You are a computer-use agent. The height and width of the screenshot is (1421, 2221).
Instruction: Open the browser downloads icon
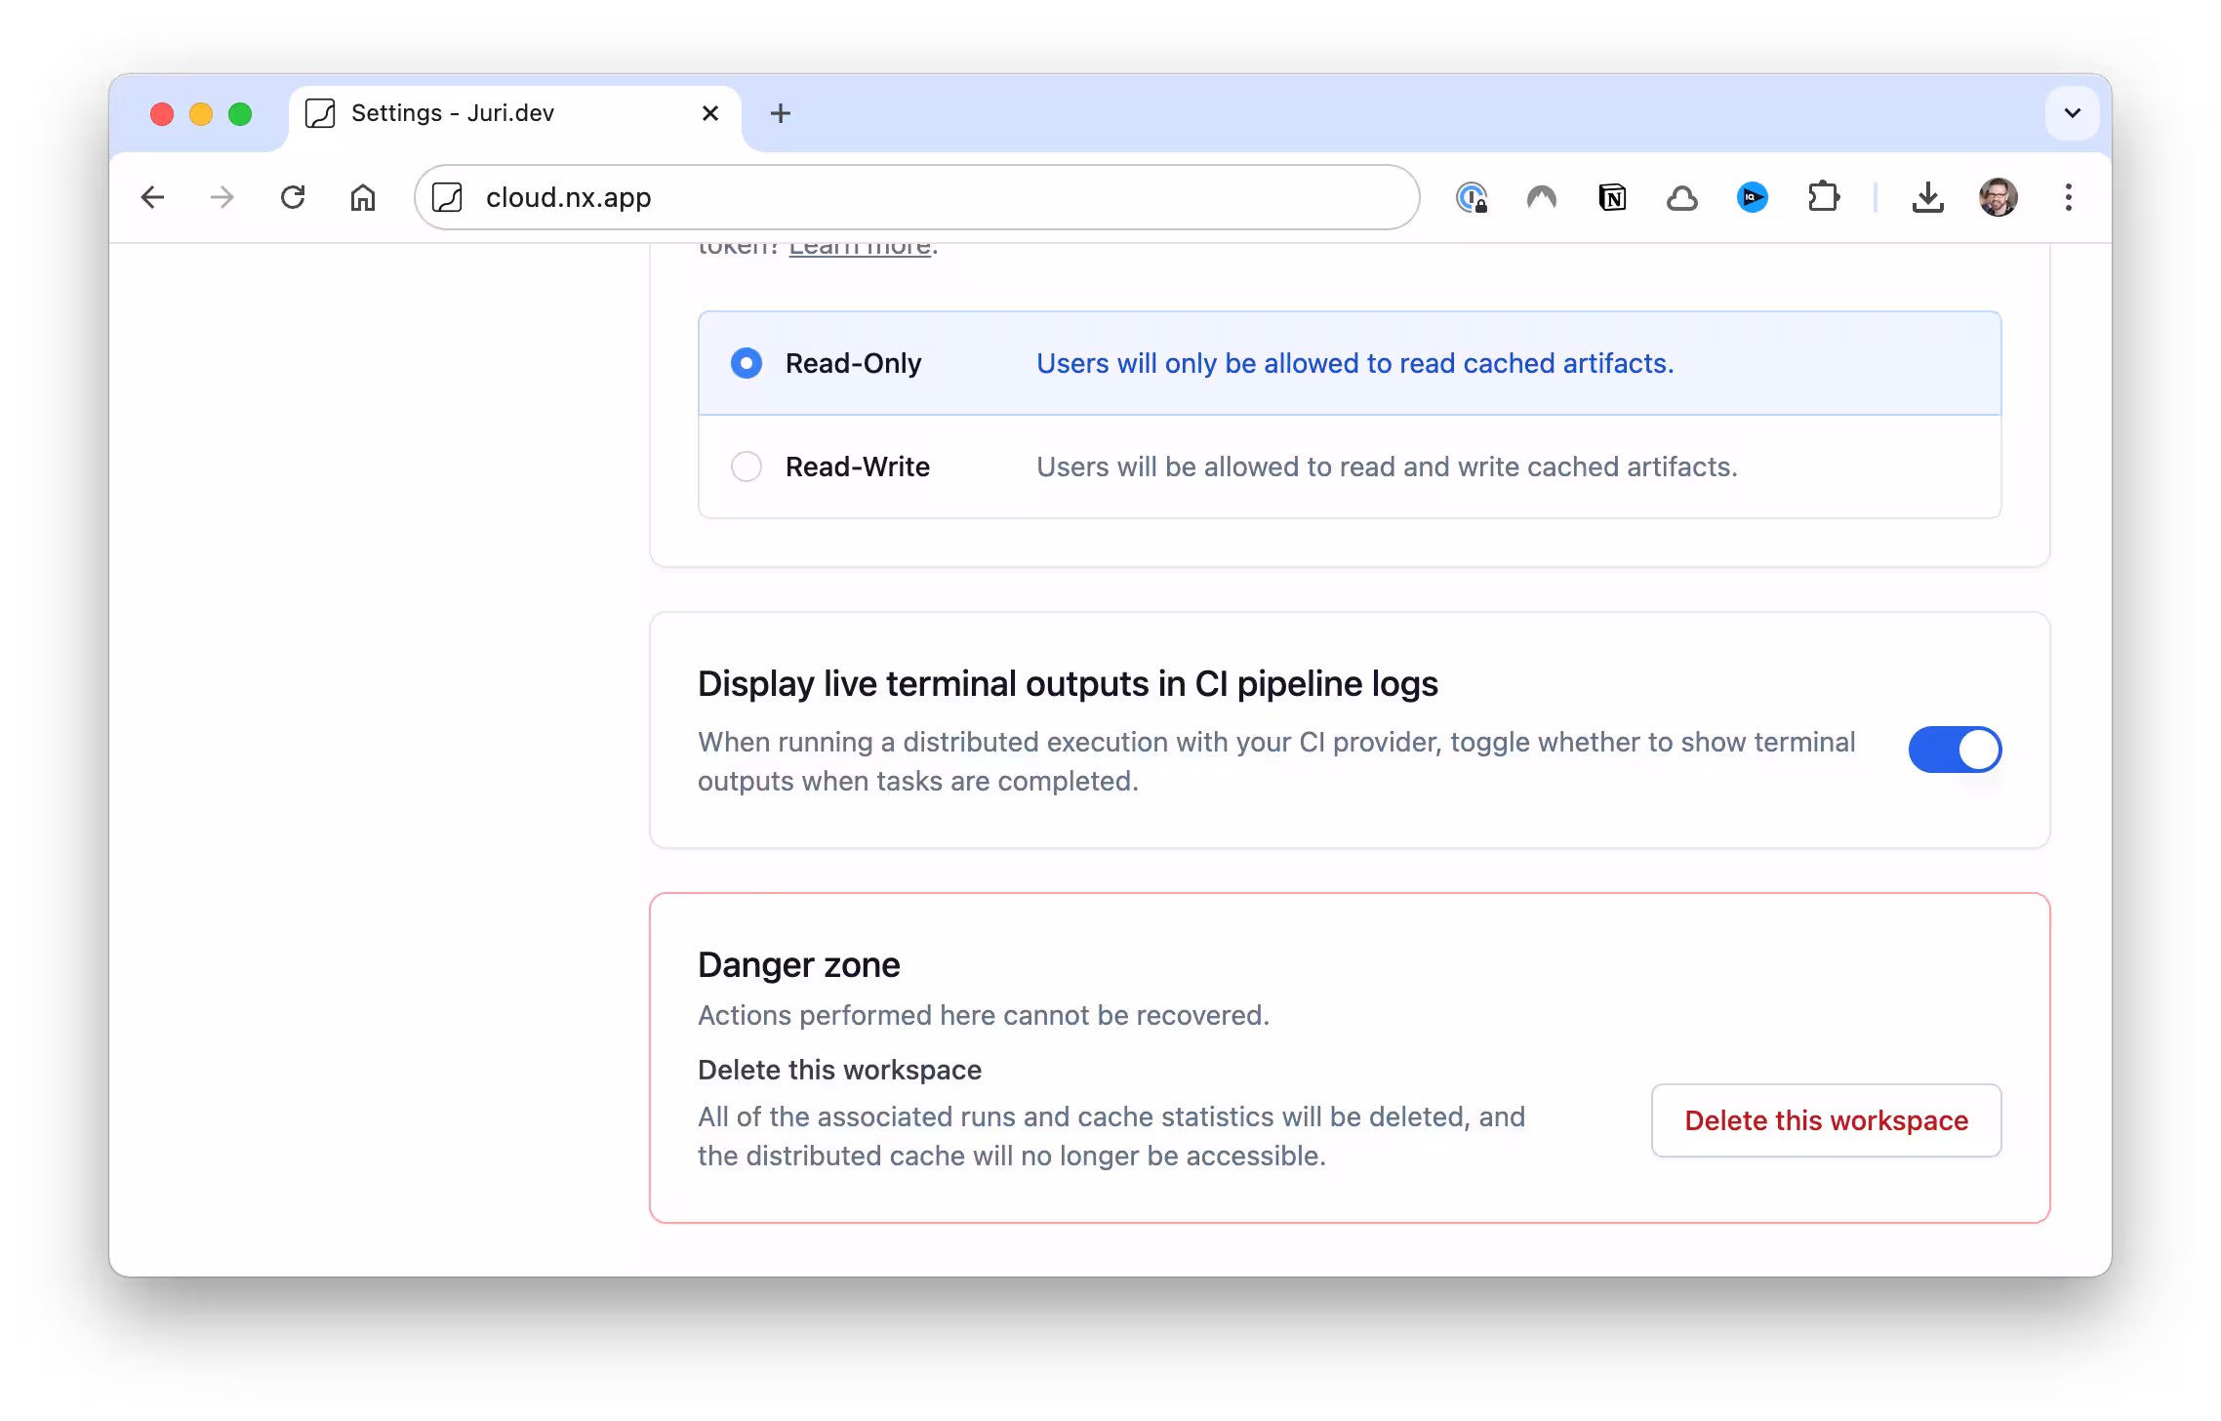[x=1927, y=198]
